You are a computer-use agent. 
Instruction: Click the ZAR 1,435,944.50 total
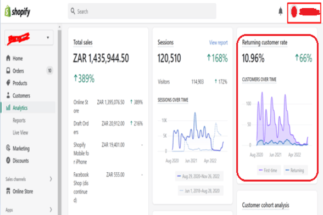pos(101,58)
